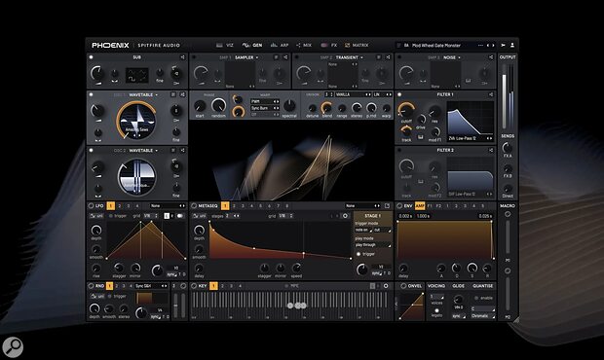The height and width of the screenshot is (360, 604).
Task: Toggle the SMP 3 Noise power button
Action: click(x=399, y=57)
